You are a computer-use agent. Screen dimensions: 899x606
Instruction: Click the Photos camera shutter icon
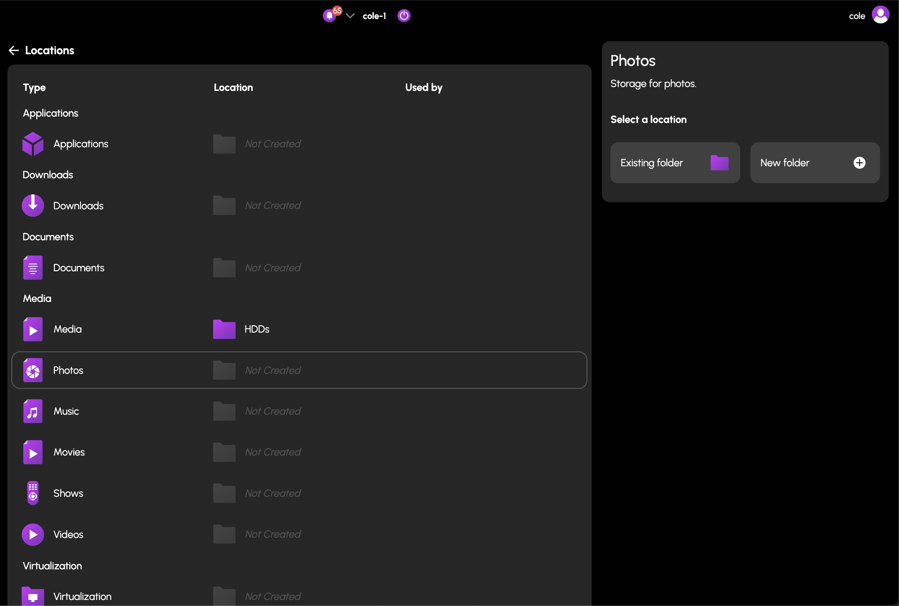32,370
